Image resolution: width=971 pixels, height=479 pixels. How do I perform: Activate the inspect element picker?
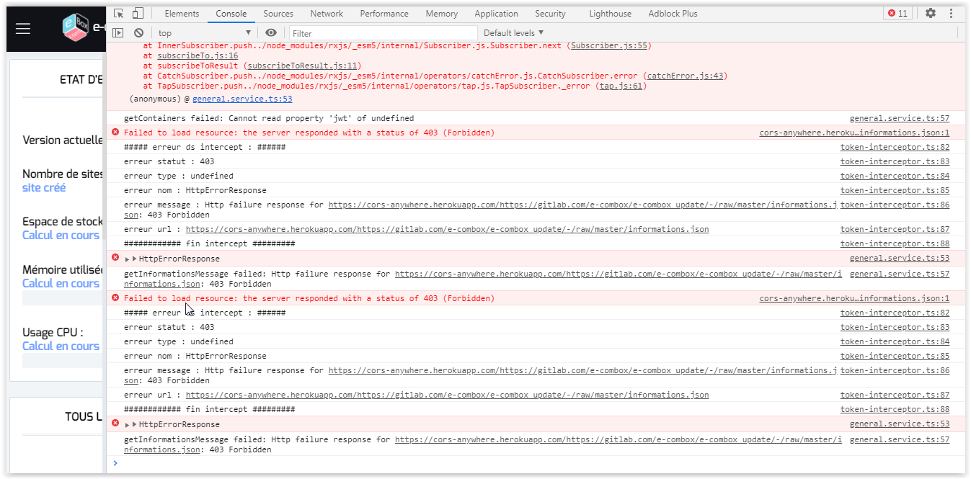[119, 13]
